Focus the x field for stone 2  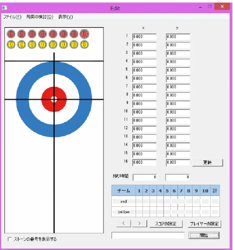[144, 45]
